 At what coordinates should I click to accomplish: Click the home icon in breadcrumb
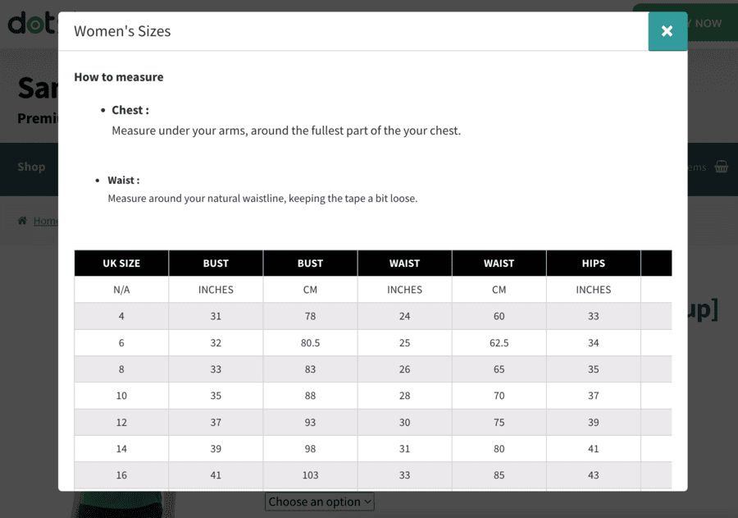pyautogui.click(x=22, y=221)
